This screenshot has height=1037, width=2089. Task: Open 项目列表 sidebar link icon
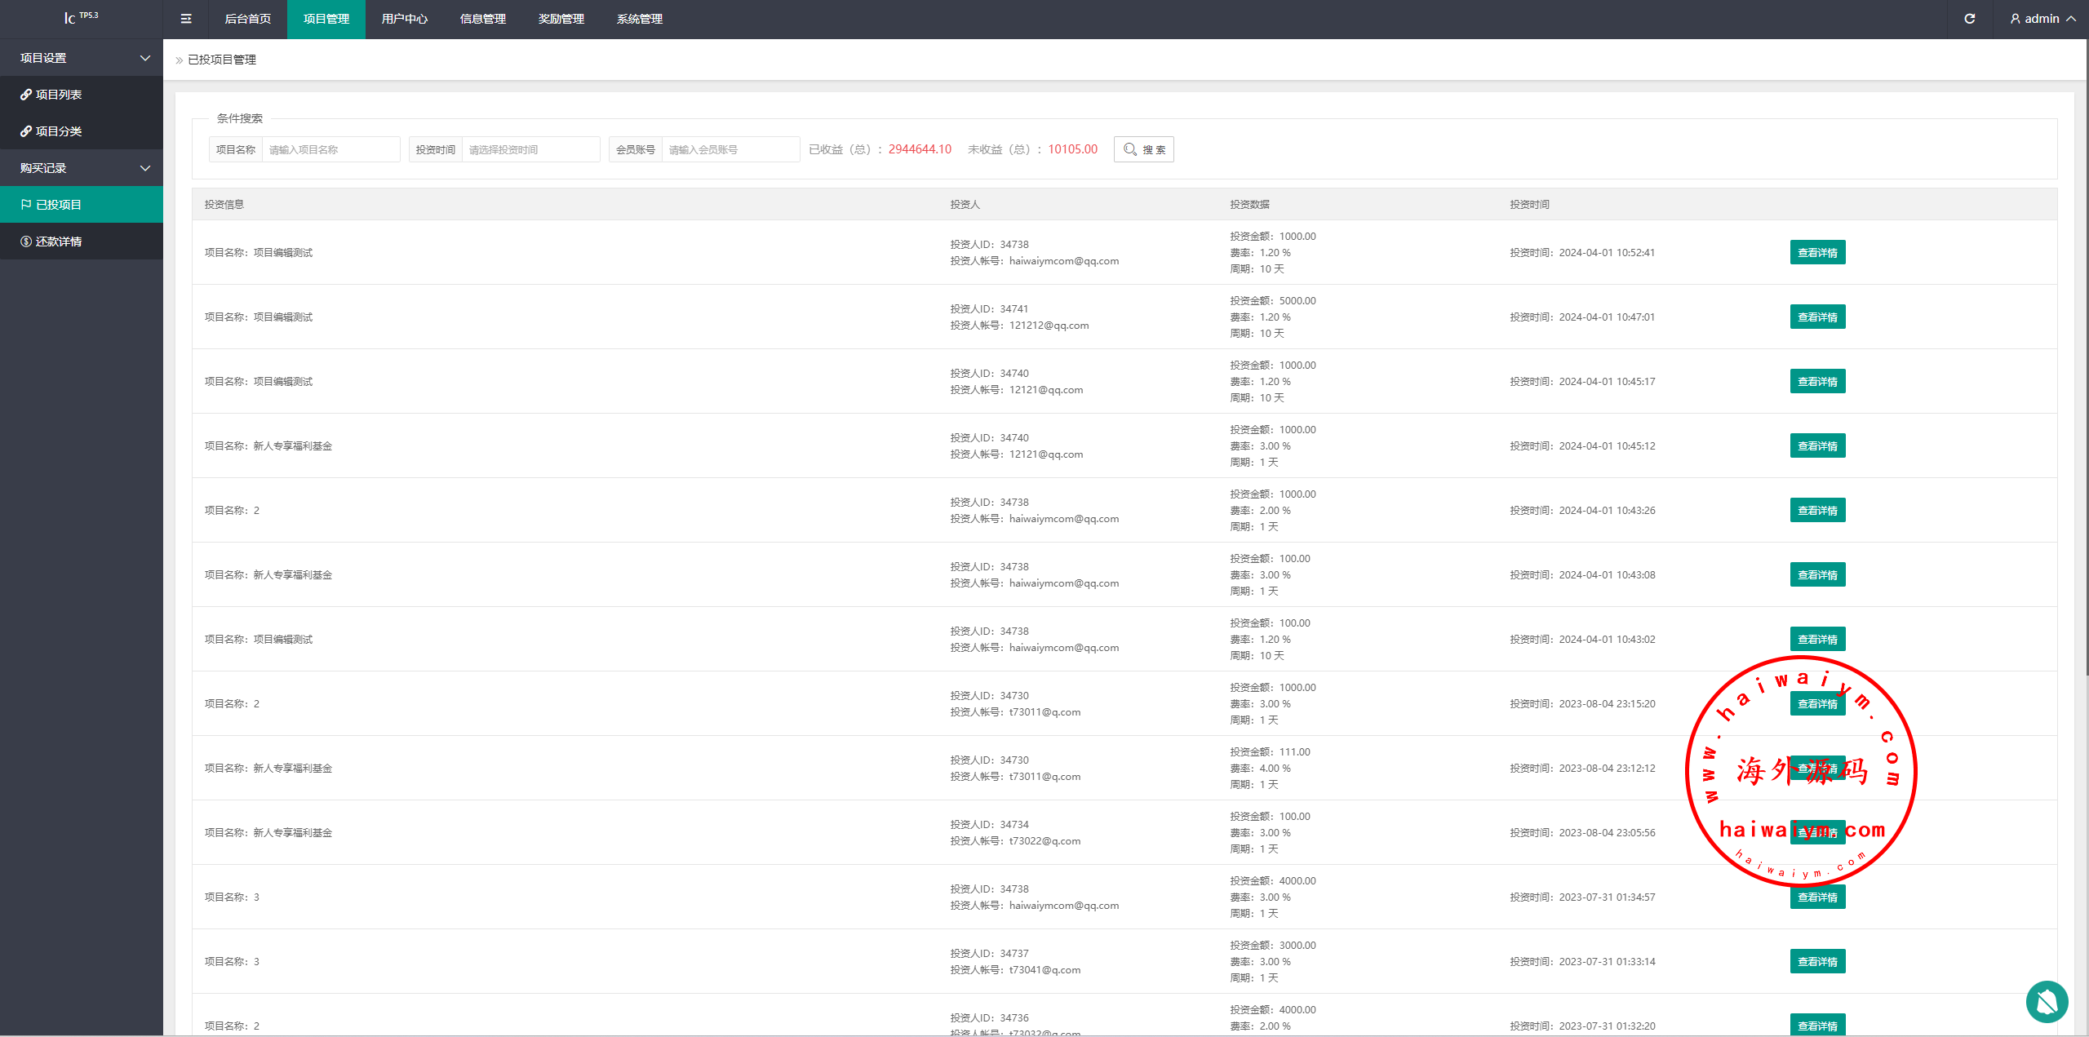pos(26,95)
